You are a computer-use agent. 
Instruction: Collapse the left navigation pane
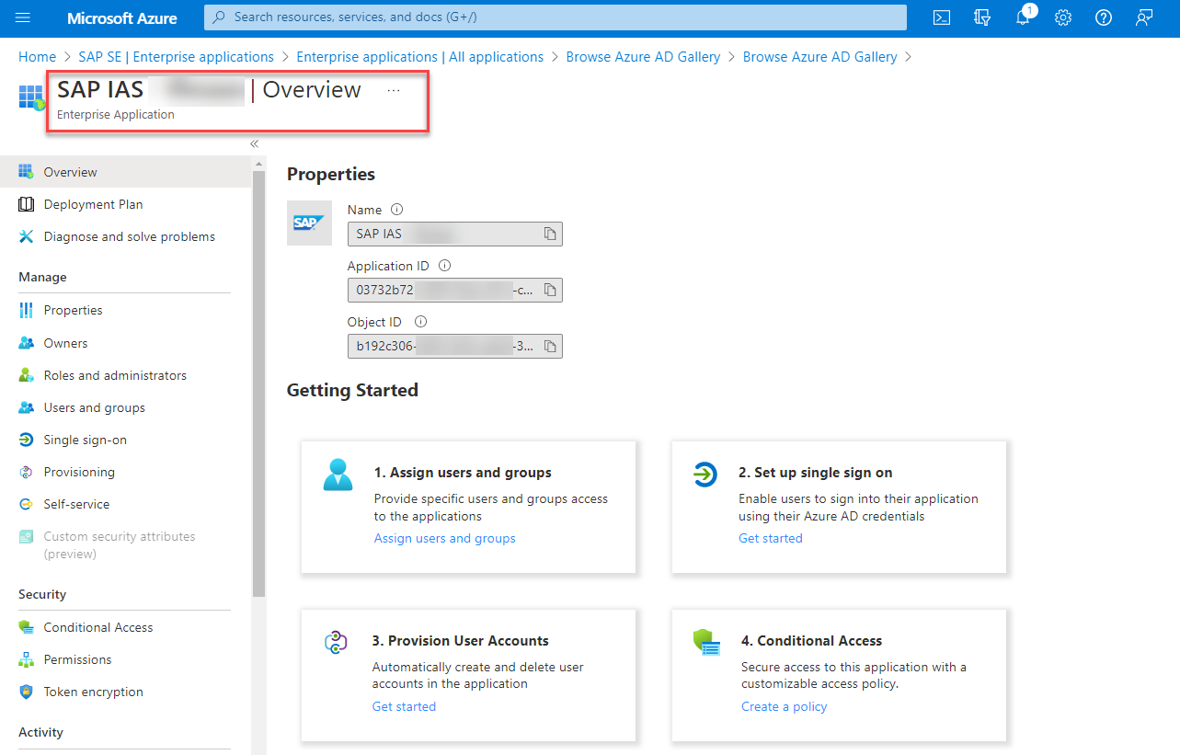pos(255,143)
